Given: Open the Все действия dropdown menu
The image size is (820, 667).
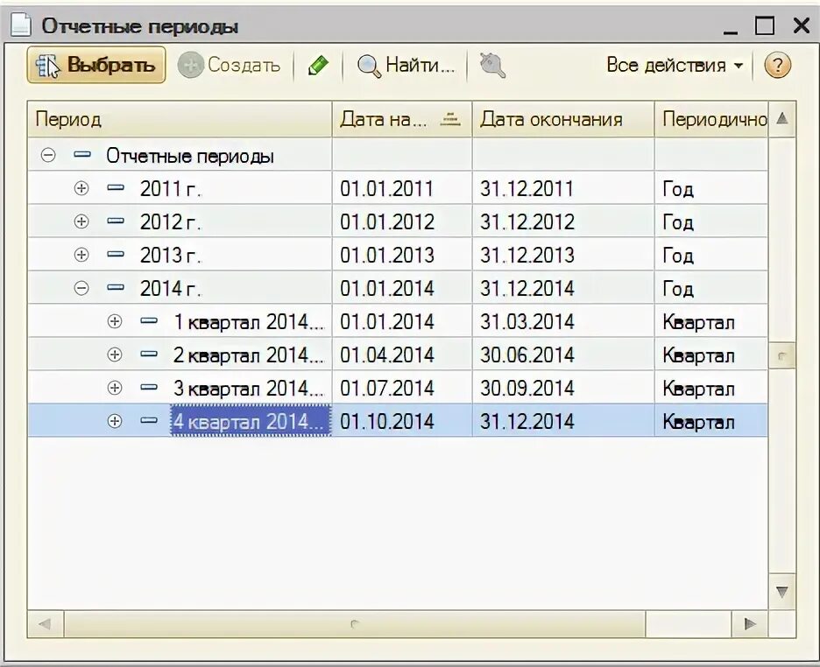Looking at the screenshot, I should pyautogui.click(x=675, y=66).
